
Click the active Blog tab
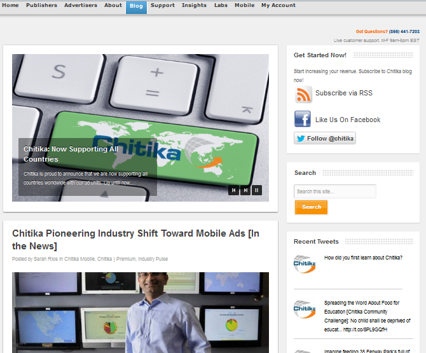[136, 6]
